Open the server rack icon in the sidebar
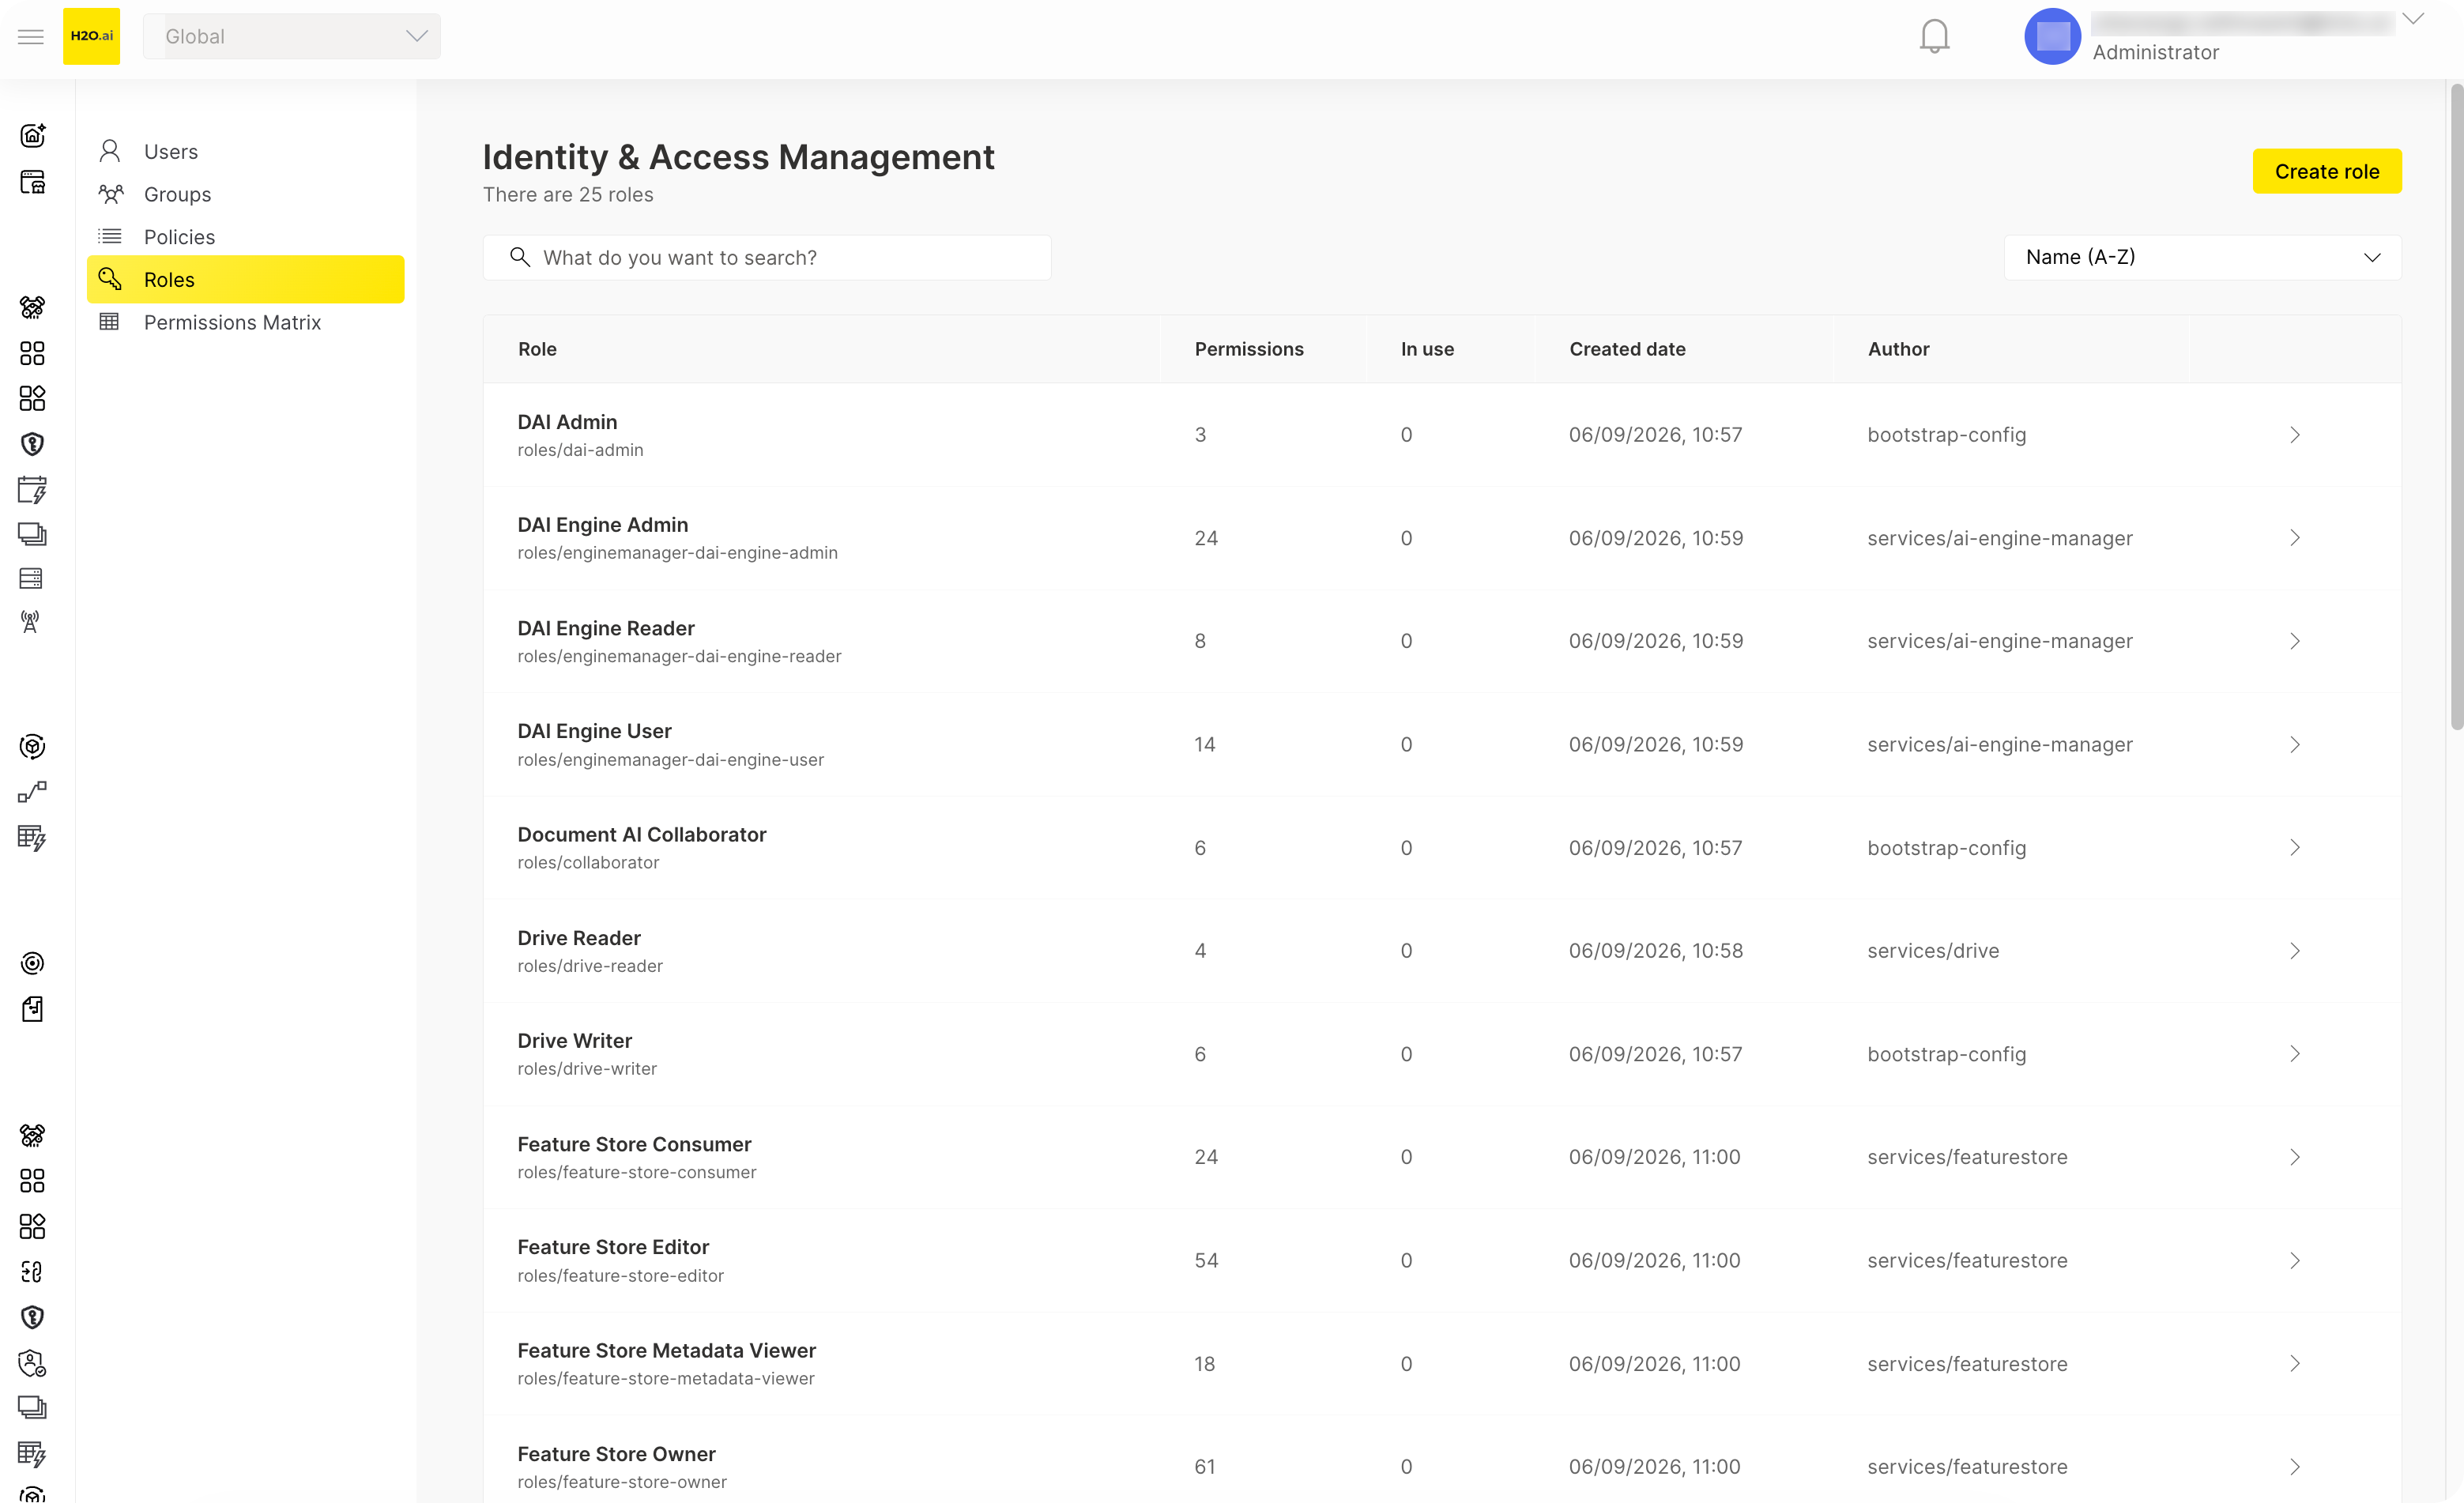This screenshot has width=2464, height=1503. 32,578
